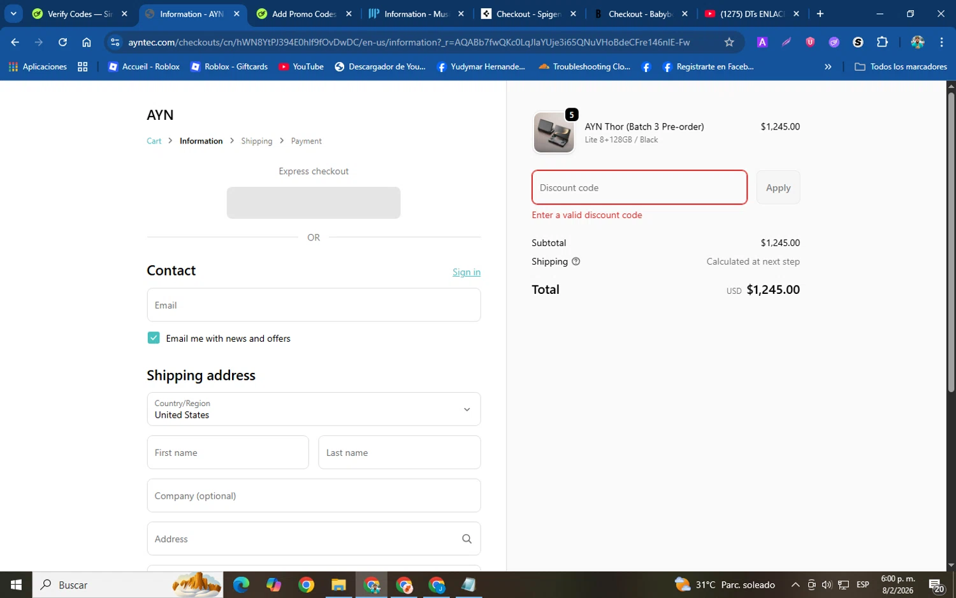The width and height of the screenshot is (956, 598).
Task: Close the Information - AYN tab
Action: pos(236,13)
